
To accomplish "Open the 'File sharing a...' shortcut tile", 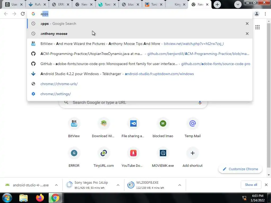I will pos(133,128).
